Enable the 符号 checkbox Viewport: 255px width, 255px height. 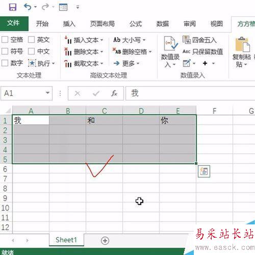5,51
